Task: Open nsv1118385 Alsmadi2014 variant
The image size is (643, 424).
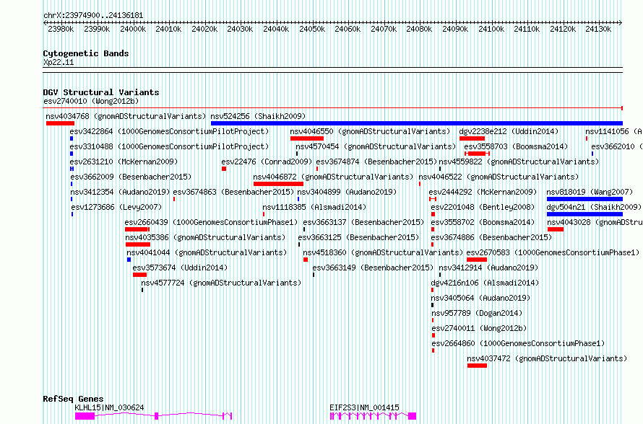Action: click(x=314, y=207)
